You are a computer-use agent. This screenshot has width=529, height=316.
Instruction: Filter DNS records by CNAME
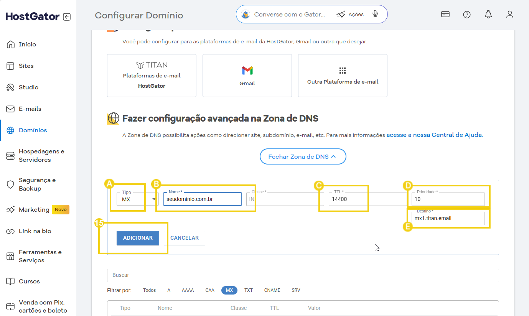(x=272, y=290)
